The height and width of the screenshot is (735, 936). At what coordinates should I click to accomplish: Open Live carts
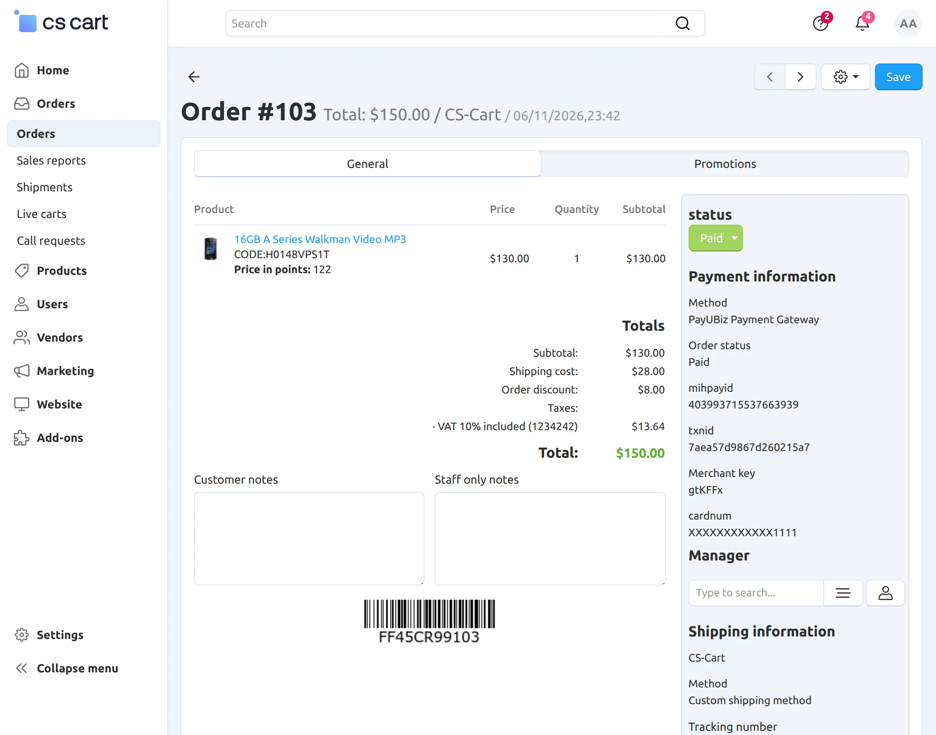(x=41, y=214)
